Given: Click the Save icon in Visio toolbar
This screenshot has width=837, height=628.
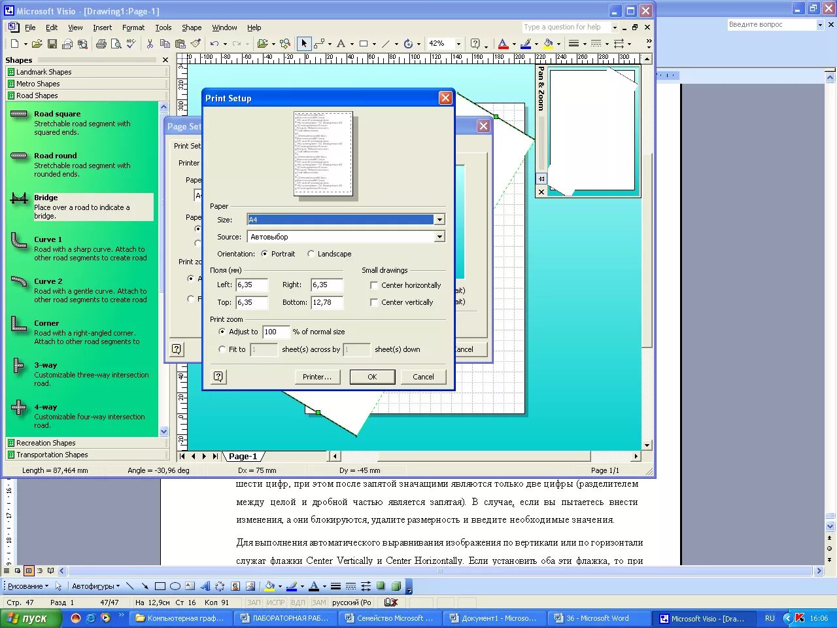Looking at the screenshot, I should tap(52, 44).
